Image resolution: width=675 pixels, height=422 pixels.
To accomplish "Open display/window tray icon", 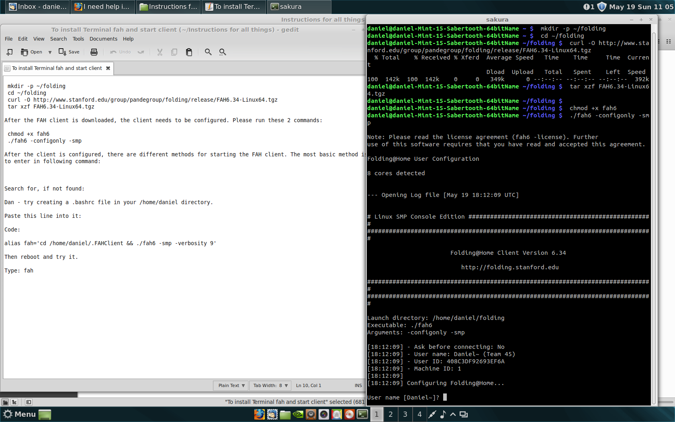I will [464, 414].
